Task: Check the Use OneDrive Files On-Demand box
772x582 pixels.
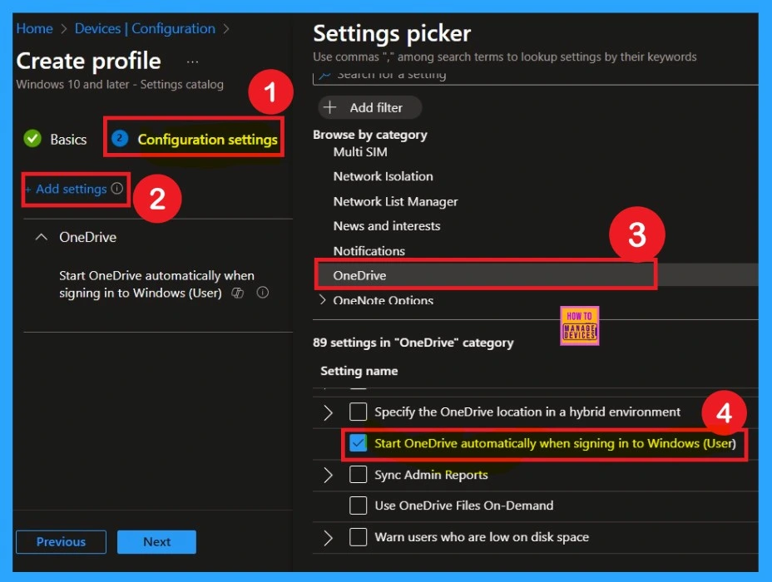Action: point(358,506)
